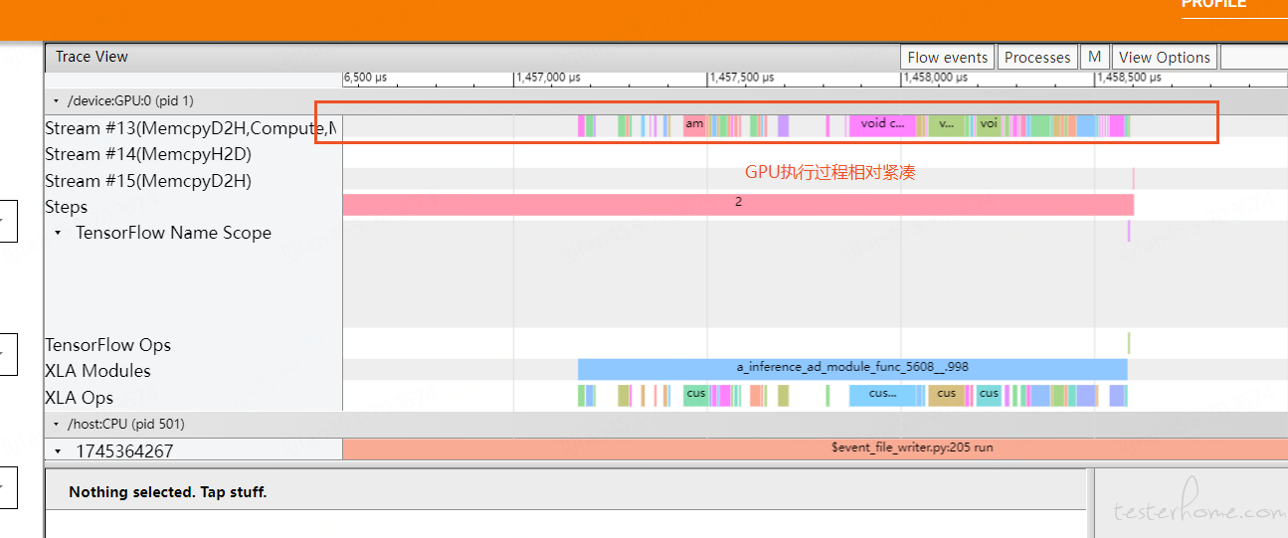1288x538 pixels.
Task: Select the $event_file_writer.py:205 run slice
Action: [x=814, y=448]
